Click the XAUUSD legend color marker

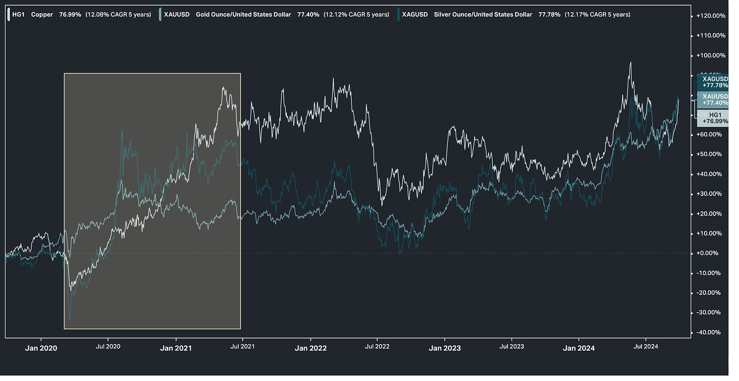coord(160,15)
